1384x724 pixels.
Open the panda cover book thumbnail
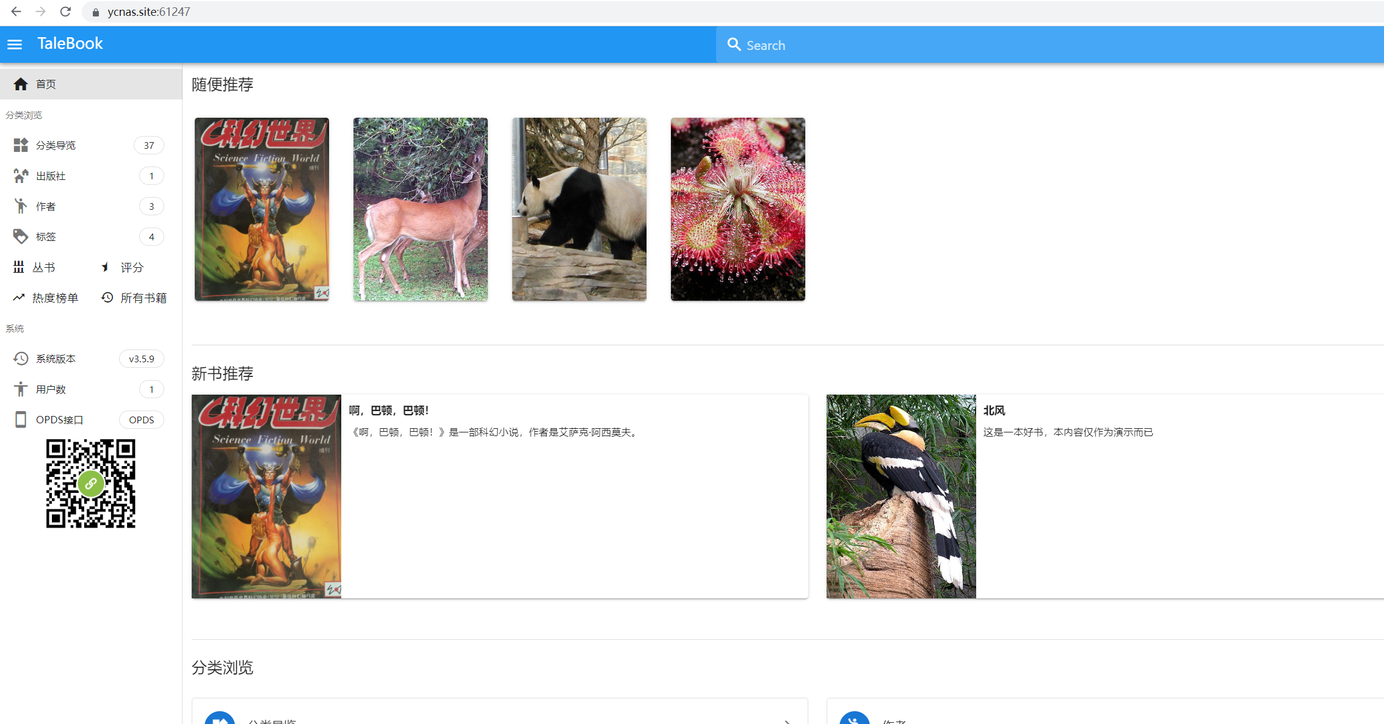579,209
